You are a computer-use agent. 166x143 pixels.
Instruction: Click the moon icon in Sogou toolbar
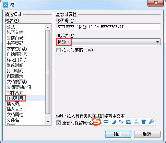pos(114,122)
